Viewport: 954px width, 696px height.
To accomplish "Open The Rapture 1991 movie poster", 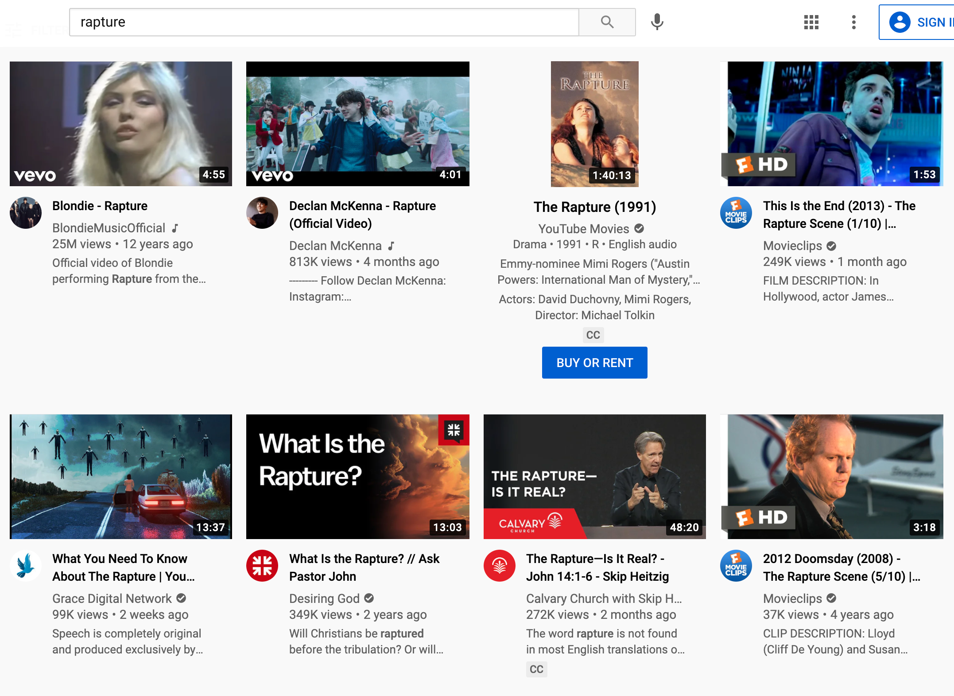I will (594, 124).
